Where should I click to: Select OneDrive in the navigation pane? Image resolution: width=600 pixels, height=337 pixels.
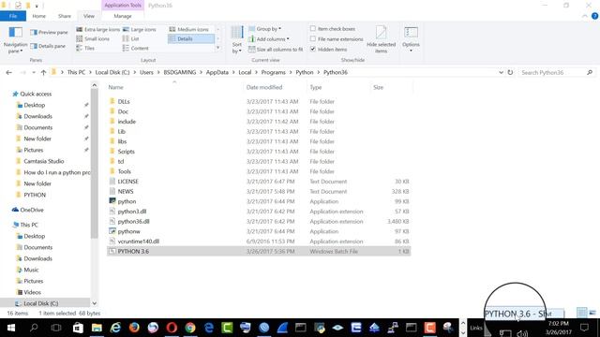(x=31, y=210)
